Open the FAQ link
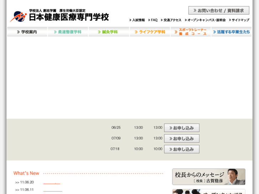Viewport: 259px width, 194px height. click(x=153, y=20)
